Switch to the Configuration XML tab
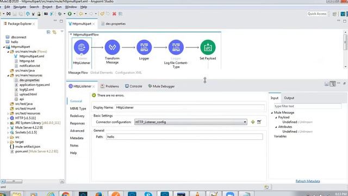348x196 pixels. point(128,72)
